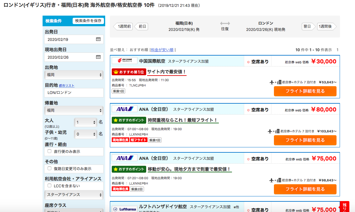Toggle LCCを含まない checkbox
This screenshot has width=355, height=212.
point(49,185)
